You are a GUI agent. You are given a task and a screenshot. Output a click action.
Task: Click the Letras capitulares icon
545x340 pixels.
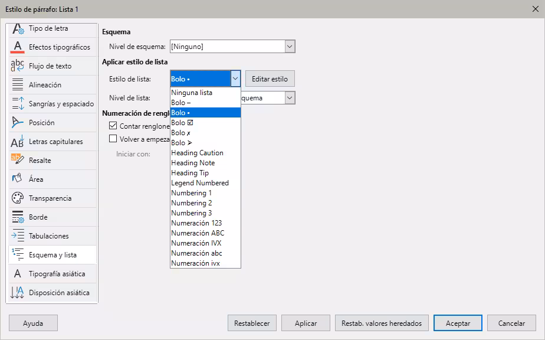[x=17, y=141]
